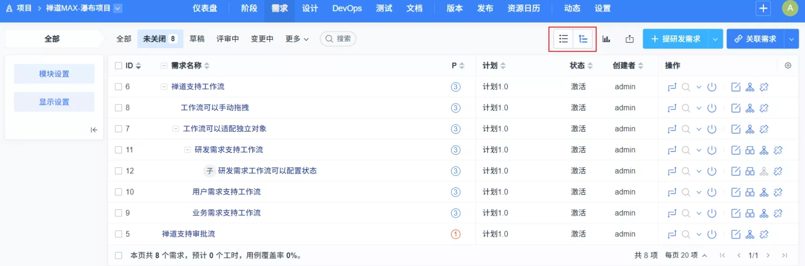
Task: Click change icon for 用户需求支持工作流 row
Action: [672, 192]
